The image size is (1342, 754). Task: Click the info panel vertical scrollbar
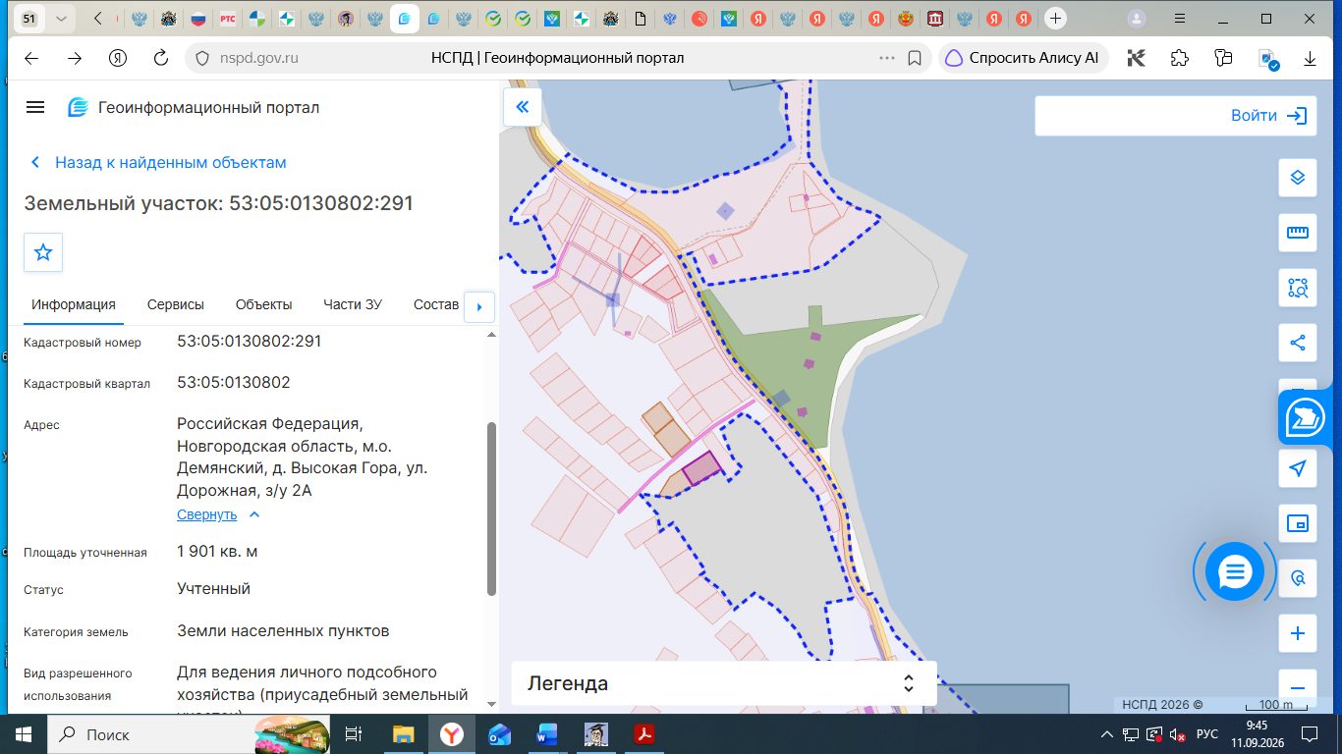(492, 509)
